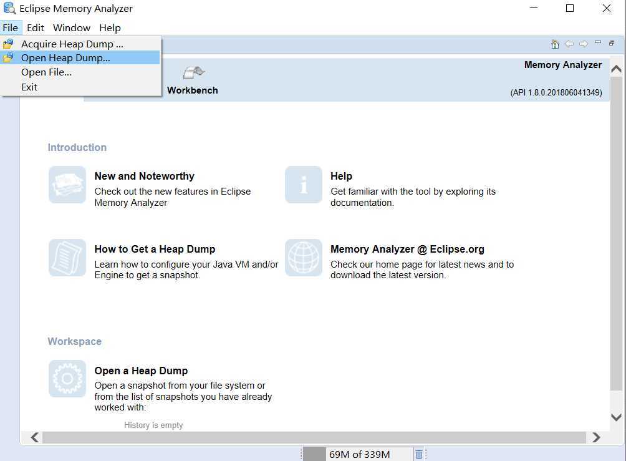Click the gear icon for Open a Heap Dump
The height and width of the screenshot is (461, 626).
point(67,379)
